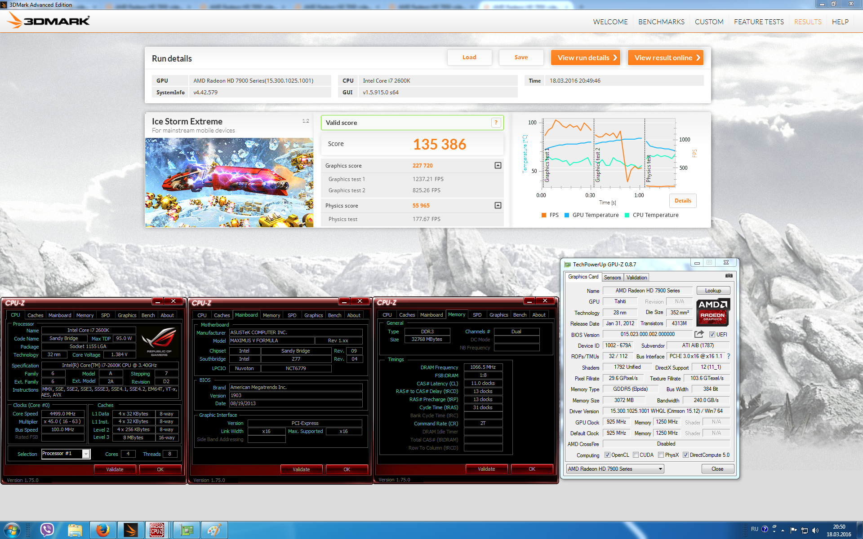
Task: Open SPD tab in the Mainboard CPU-Z window
Action: (292, 315)
